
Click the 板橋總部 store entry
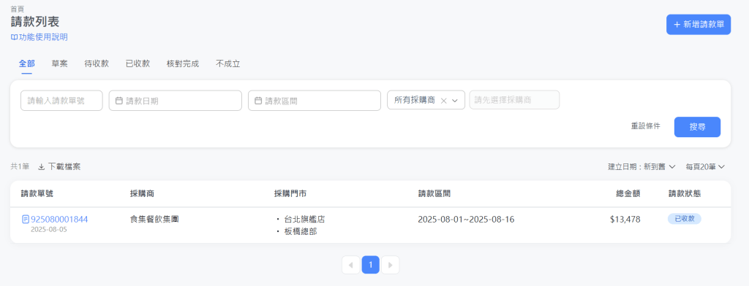[301, 232]
